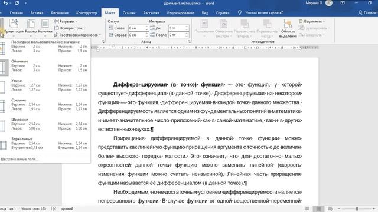Click the zoom in plus icon

374,208
